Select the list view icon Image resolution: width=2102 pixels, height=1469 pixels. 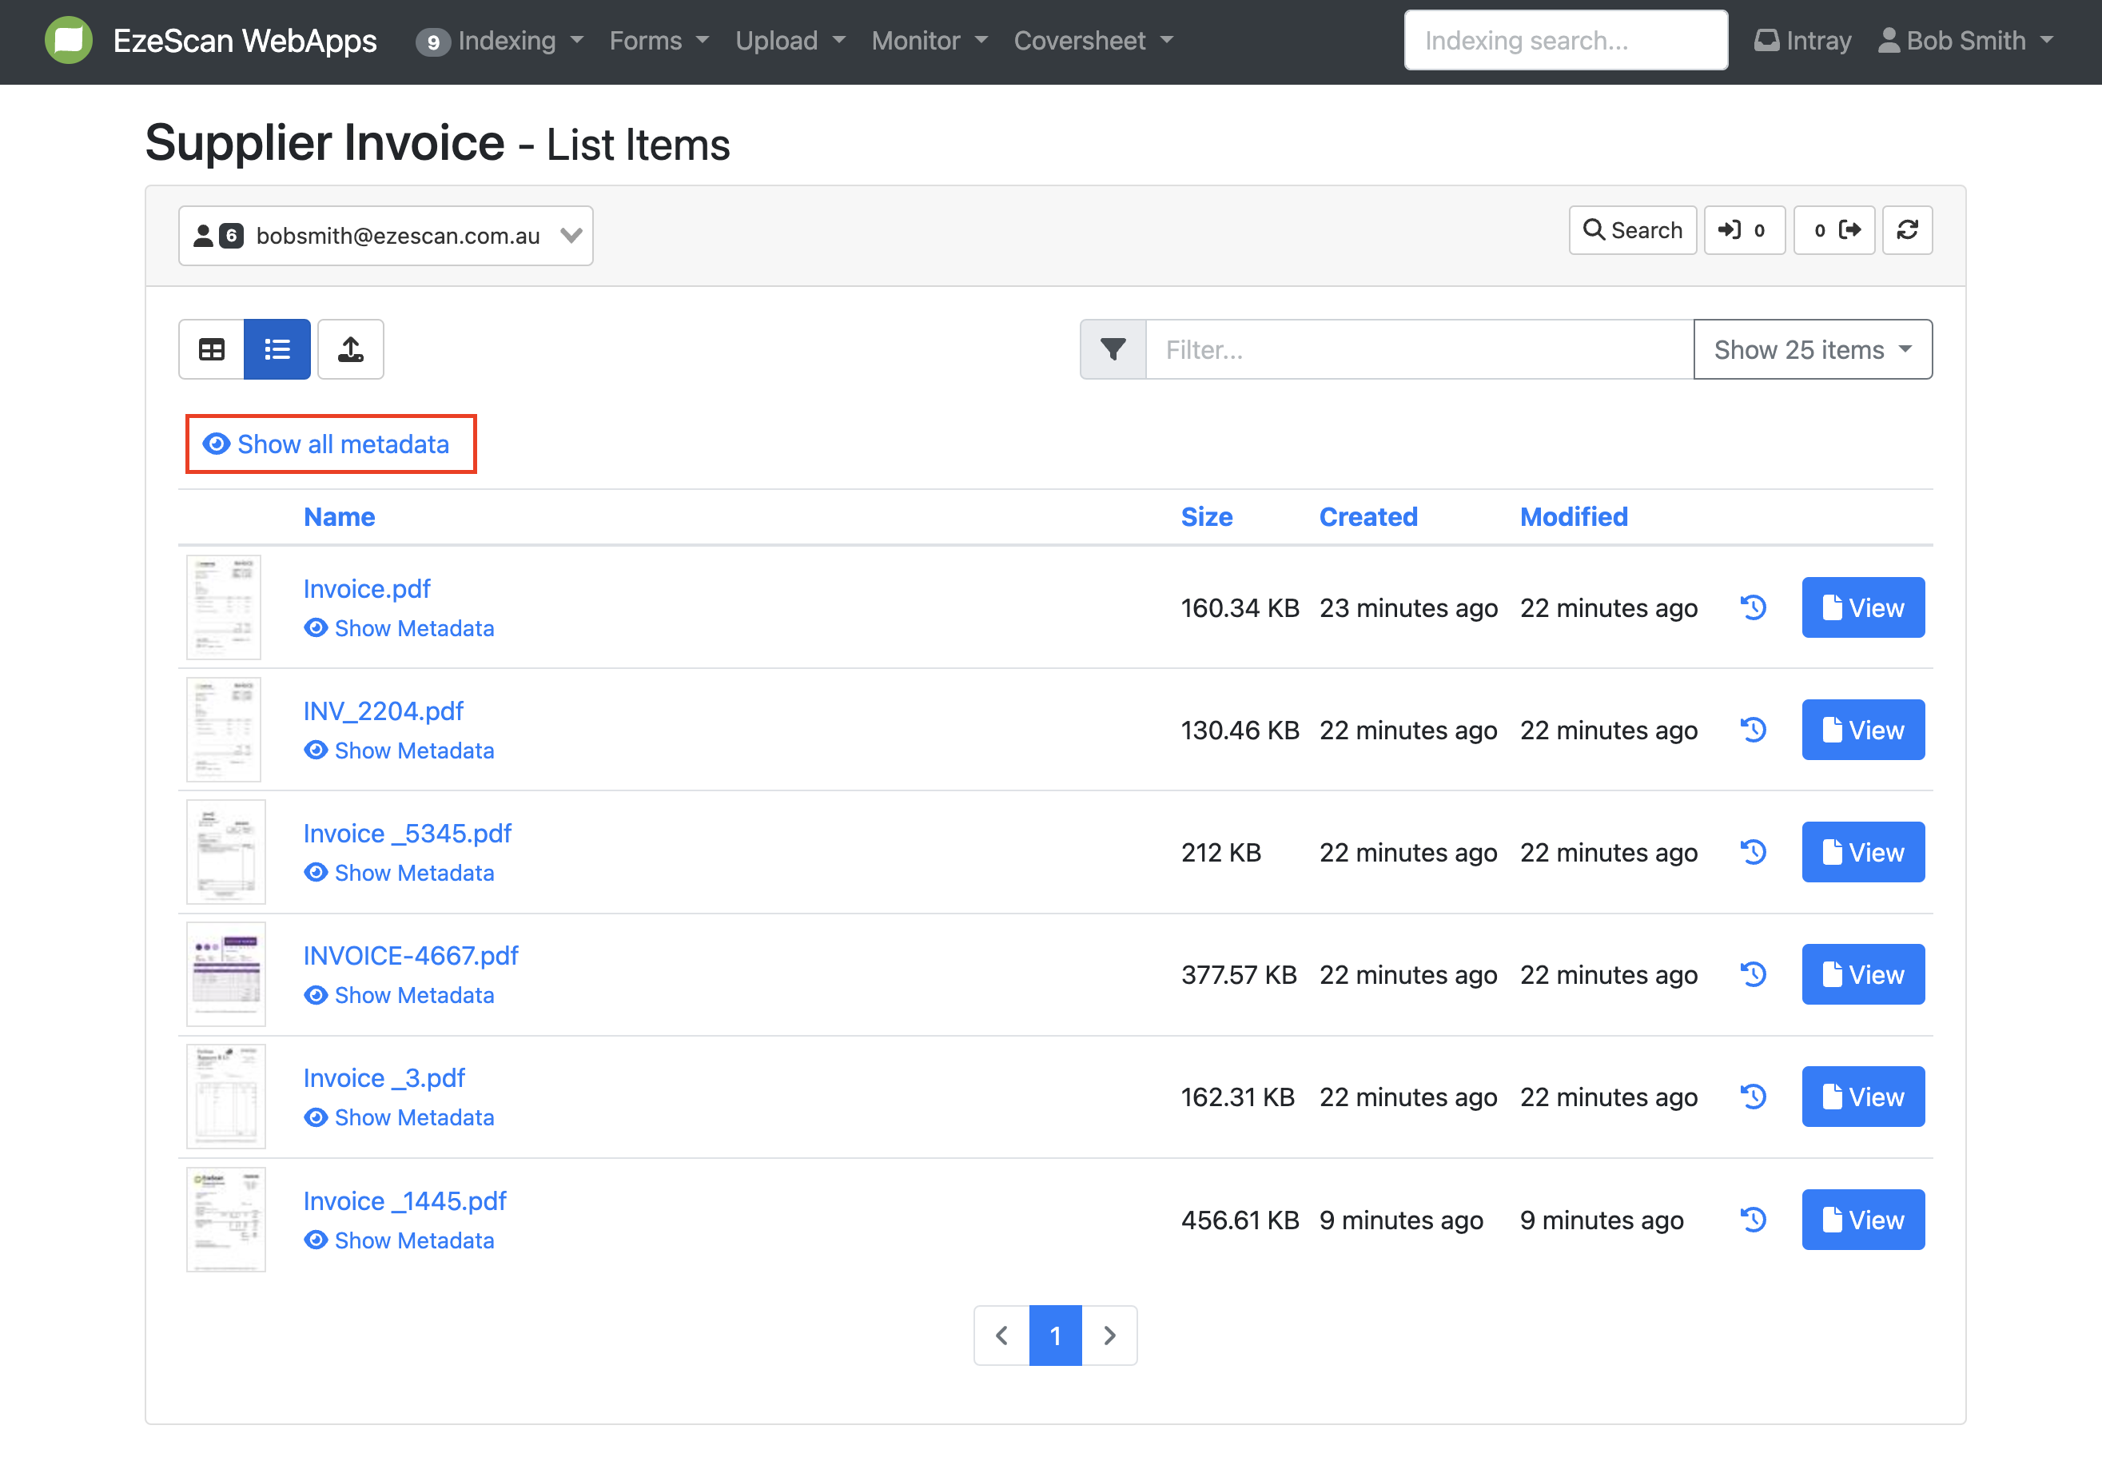(x=277, y=349)
